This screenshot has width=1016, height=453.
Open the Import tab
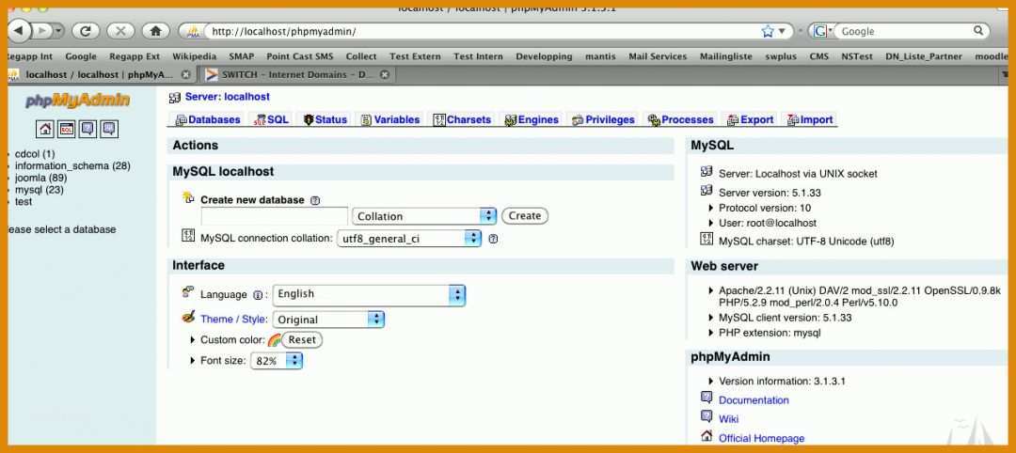click(x=810, y=119)
